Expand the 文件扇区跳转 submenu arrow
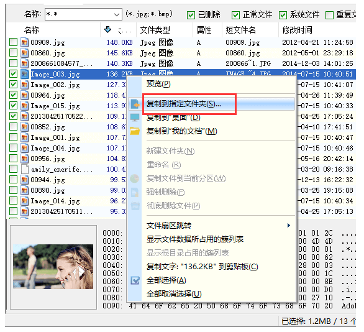The width and height of the screenshot is (364, 332). tap(289, 225)
